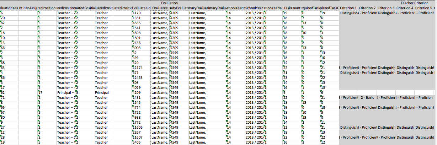Viewport: 437px width, 145px height.
Task: Pick the cell containing '4988'
Action: (141, 117)
